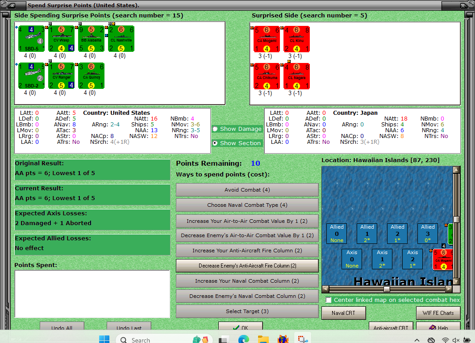This screenshot has height=343, width=475.
Task: Select the CA Chikuma Japanese cruiser counter
Action: [x=267, y=76]
